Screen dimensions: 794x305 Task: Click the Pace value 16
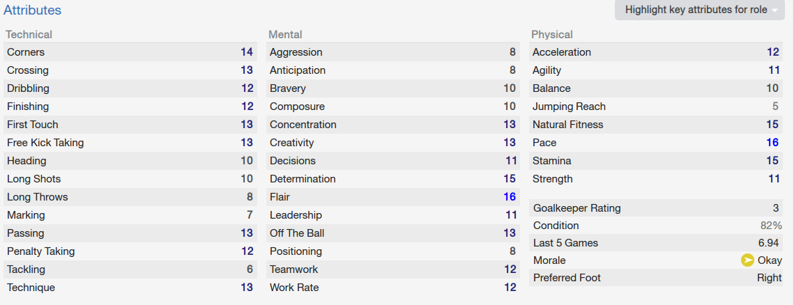(x=772, y=143)
